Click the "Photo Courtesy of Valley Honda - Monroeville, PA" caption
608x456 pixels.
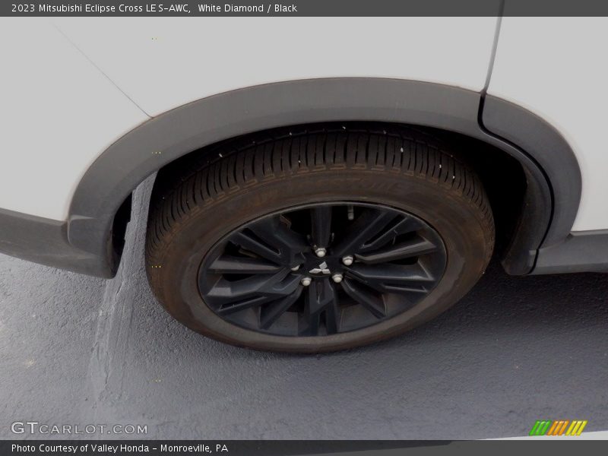119,448
